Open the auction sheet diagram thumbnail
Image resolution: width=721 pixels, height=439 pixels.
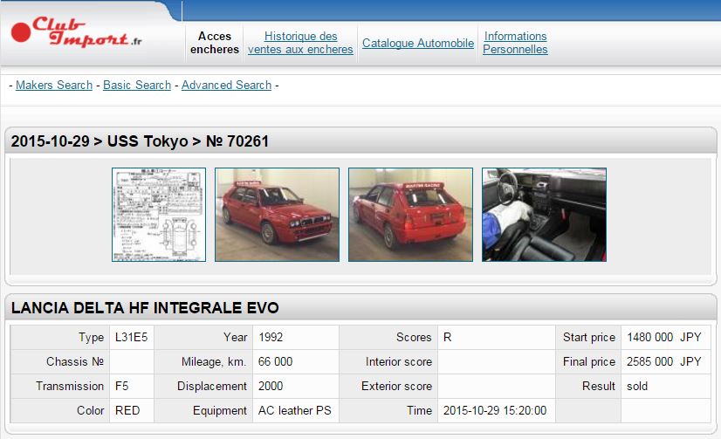click(159, 215)
